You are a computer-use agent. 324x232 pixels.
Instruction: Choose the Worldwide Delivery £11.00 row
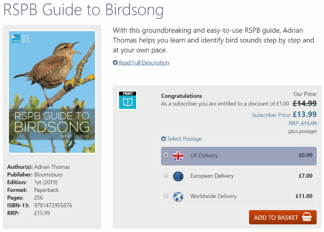tap(239, 197)
